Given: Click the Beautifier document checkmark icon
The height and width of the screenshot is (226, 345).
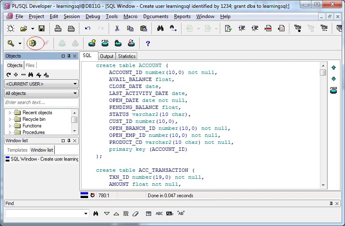Looking at the screenshot, I should tap(228, 28).
